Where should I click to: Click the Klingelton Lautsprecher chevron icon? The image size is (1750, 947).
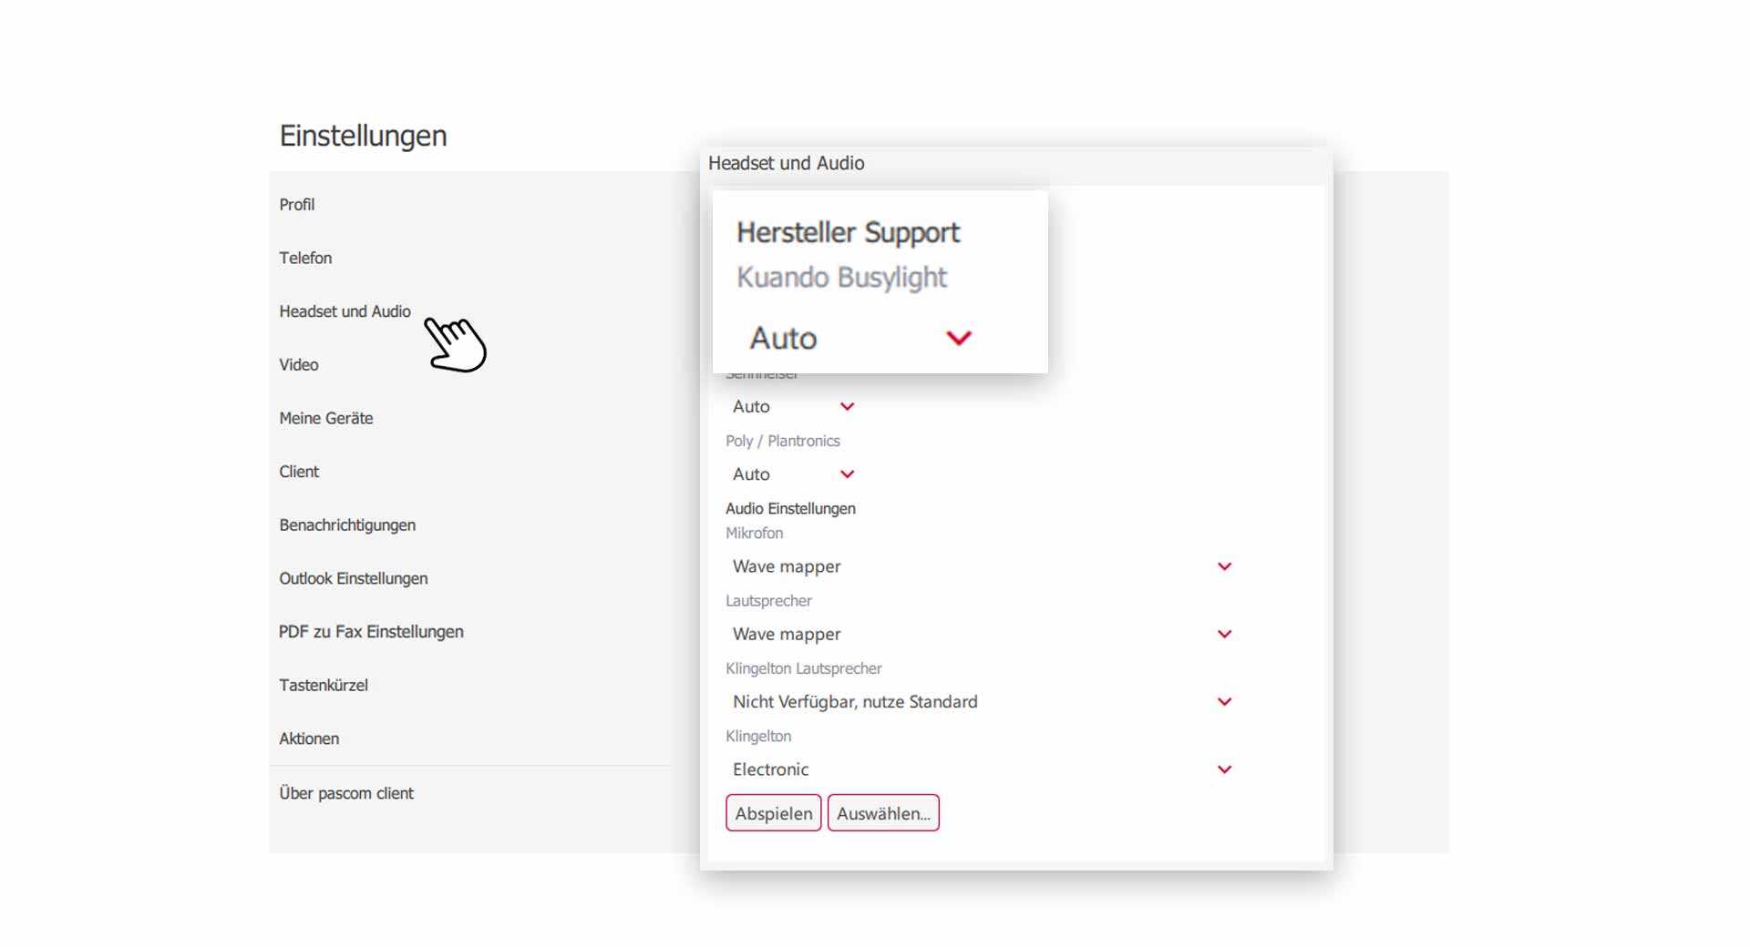tap(1224, 701)
